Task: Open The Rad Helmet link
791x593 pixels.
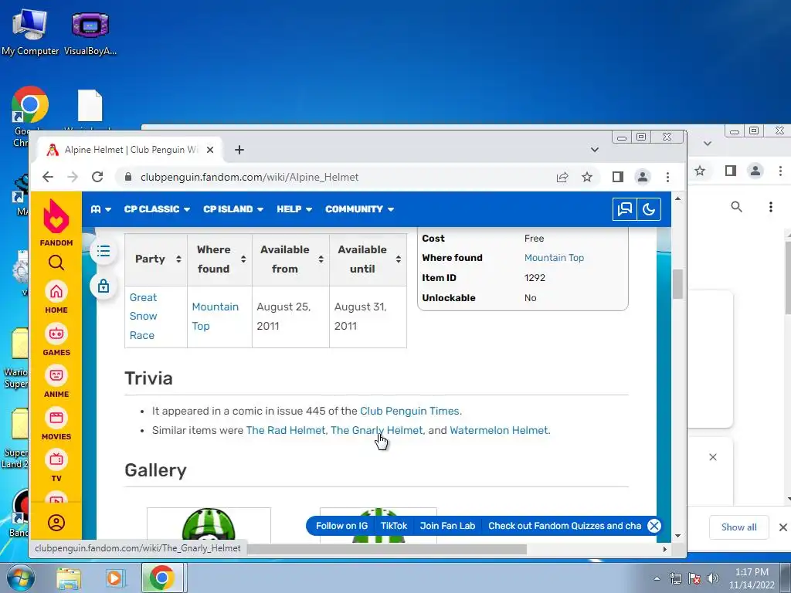Action: click(286, 430)
